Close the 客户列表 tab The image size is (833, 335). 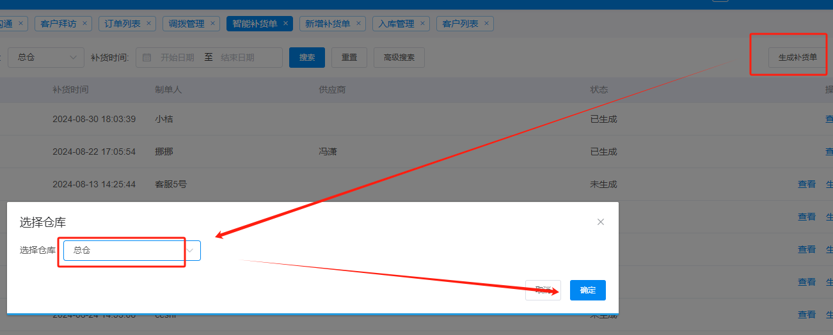click(487, 24)
